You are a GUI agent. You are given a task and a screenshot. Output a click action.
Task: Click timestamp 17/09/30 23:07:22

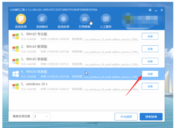pyautogui.click(x=58, y=64)
